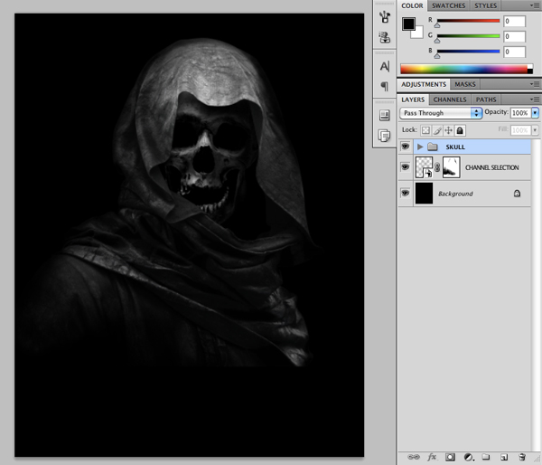
Task: Delete layer with the trash icon
Action: coord(522,458)
